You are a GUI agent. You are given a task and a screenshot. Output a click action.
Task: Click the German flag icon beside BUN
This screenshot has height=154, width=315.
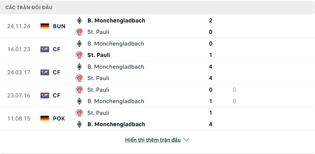(45, 26)
